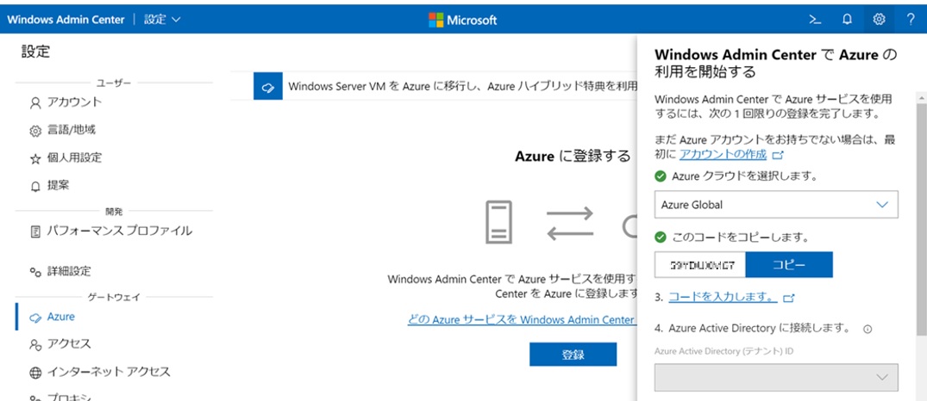Image resolution: width=927 pixels, height=401 pixels.
Task: Click the info icon beside Azure Active Directory
Action: coord(867,329)
